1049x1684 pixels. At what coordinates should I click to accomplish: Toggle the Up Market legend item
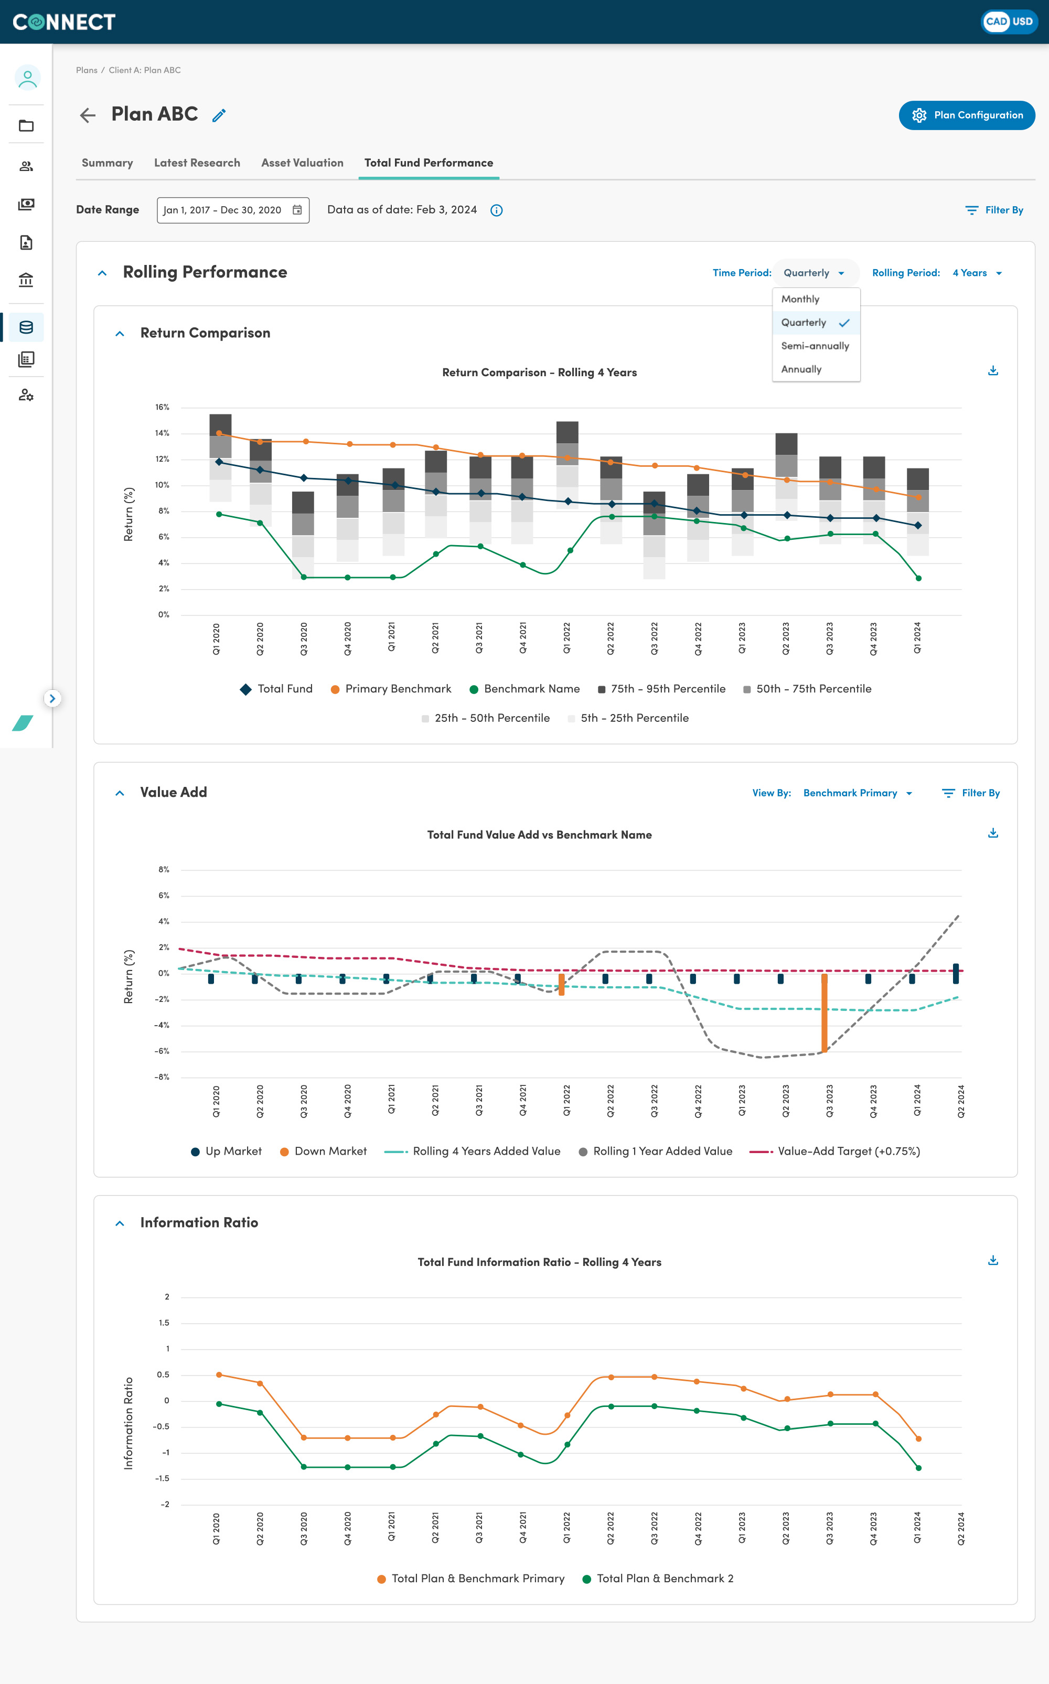tap(226, 1151)
